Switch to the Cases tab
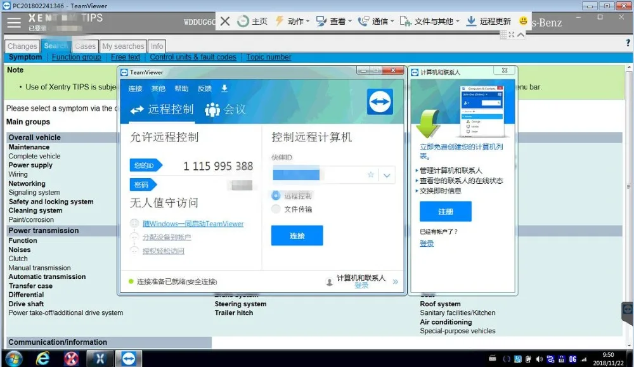Image resolution: width=634 pixels, height=367 pixels. click(x=85, y=46)
